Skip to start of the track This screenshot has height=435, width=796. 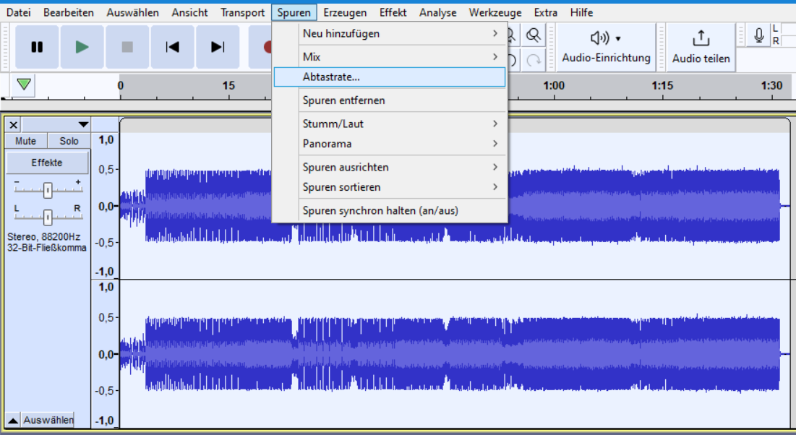click(x=172, y=47)
